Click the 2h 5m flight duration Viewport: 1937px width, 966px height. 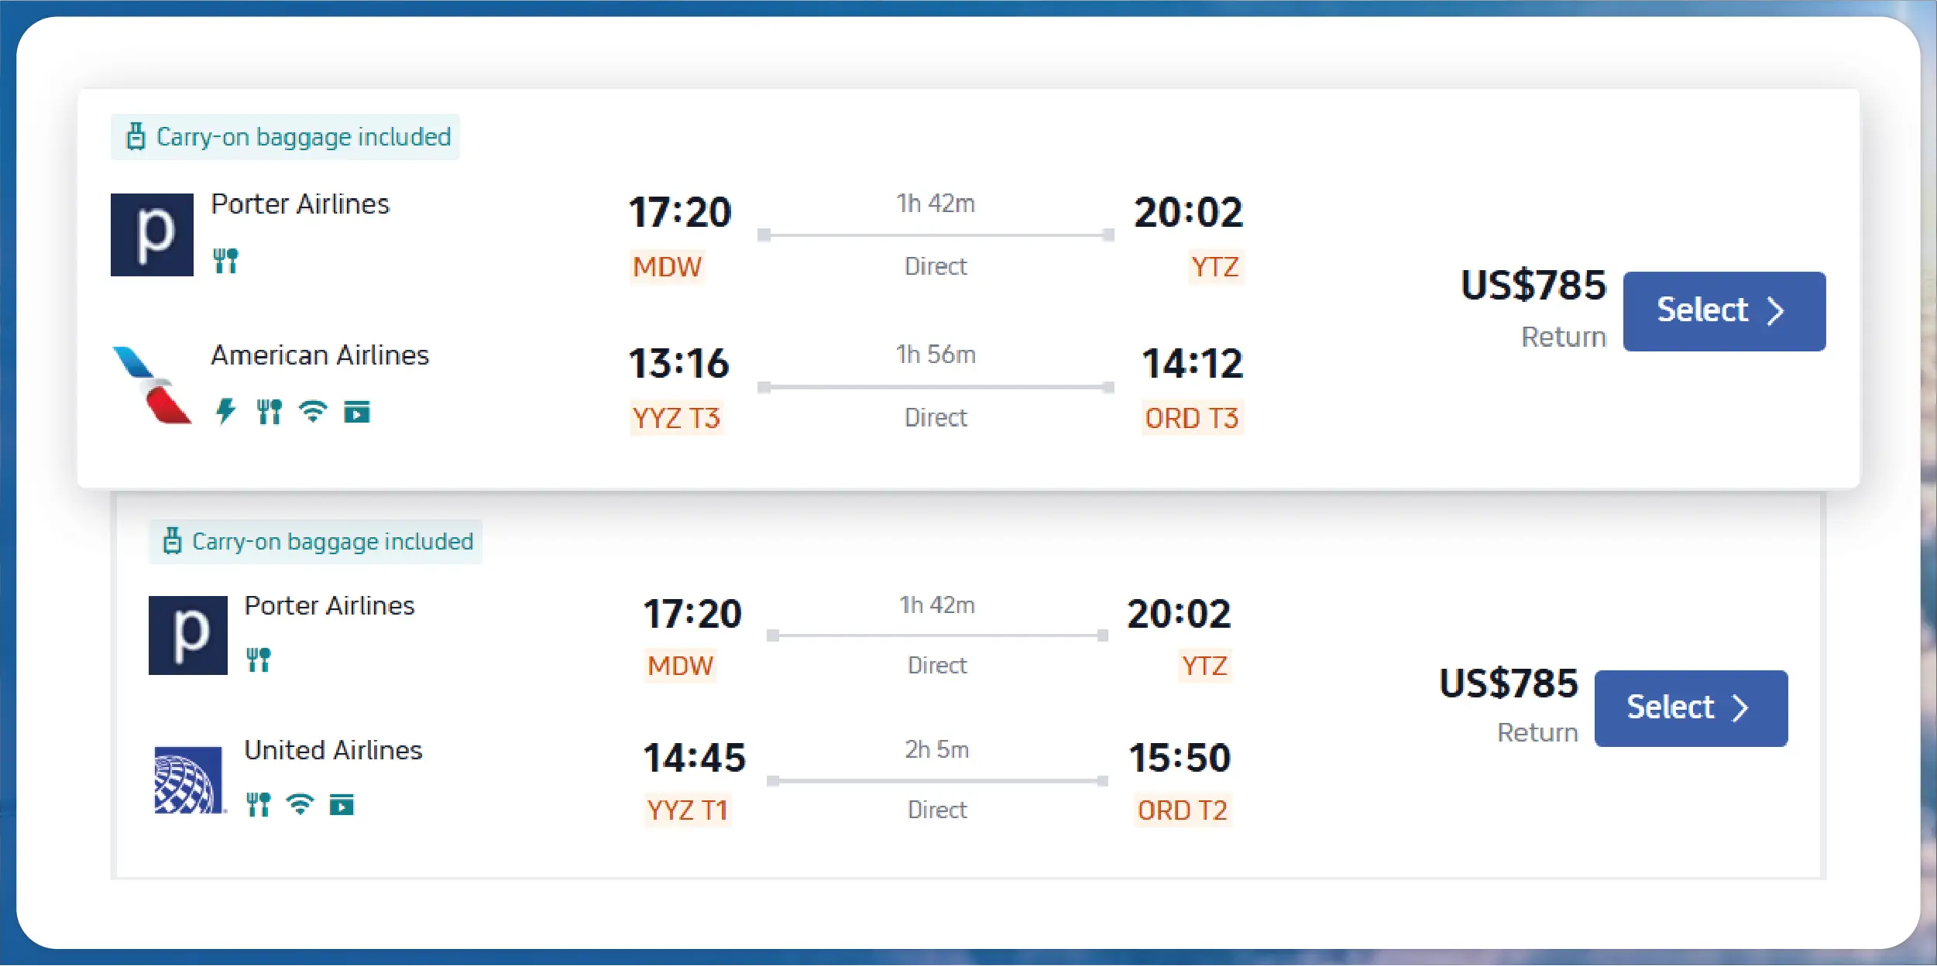(x=936, y=749)
